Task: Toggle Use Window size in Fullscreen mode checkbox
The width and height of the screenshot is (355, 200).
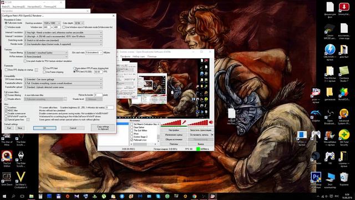Action: click(64, 27)
